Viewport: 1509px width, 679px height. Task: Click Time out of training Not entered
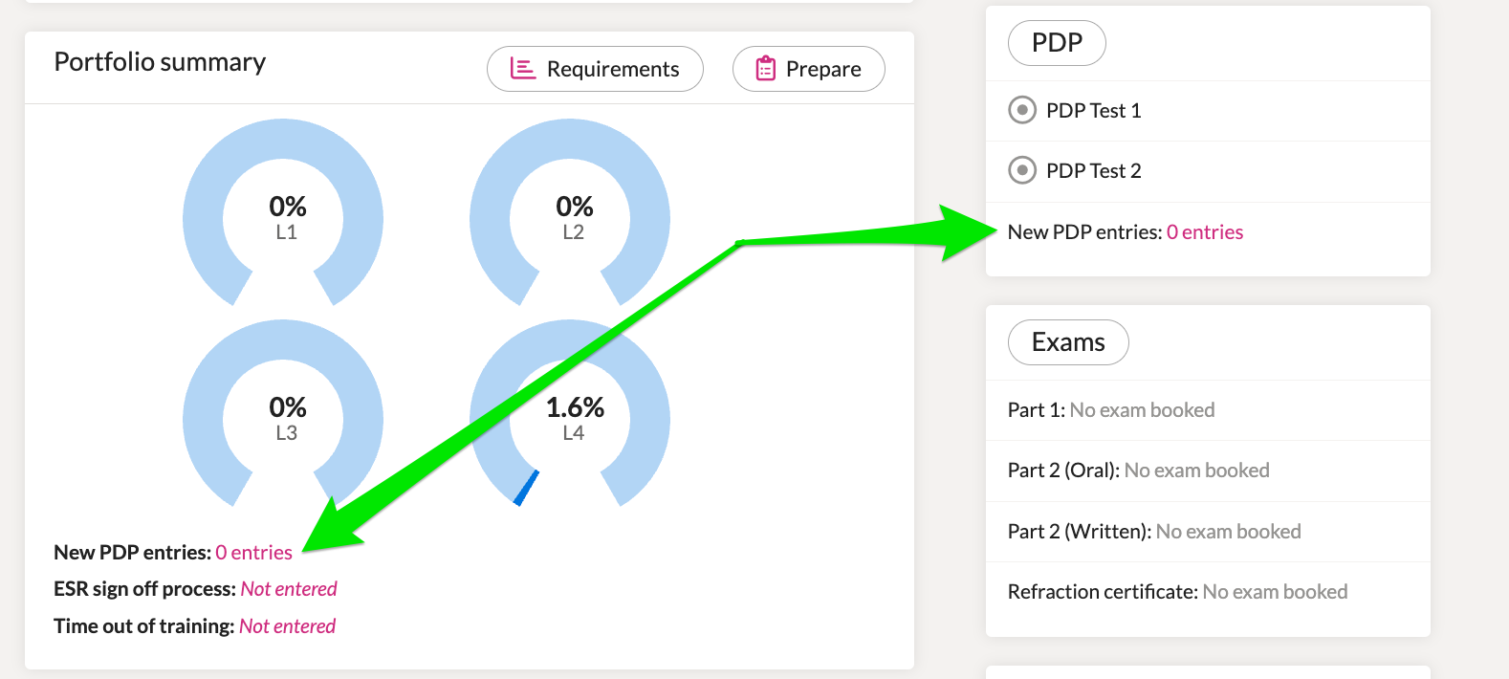[x=287, y=626]
